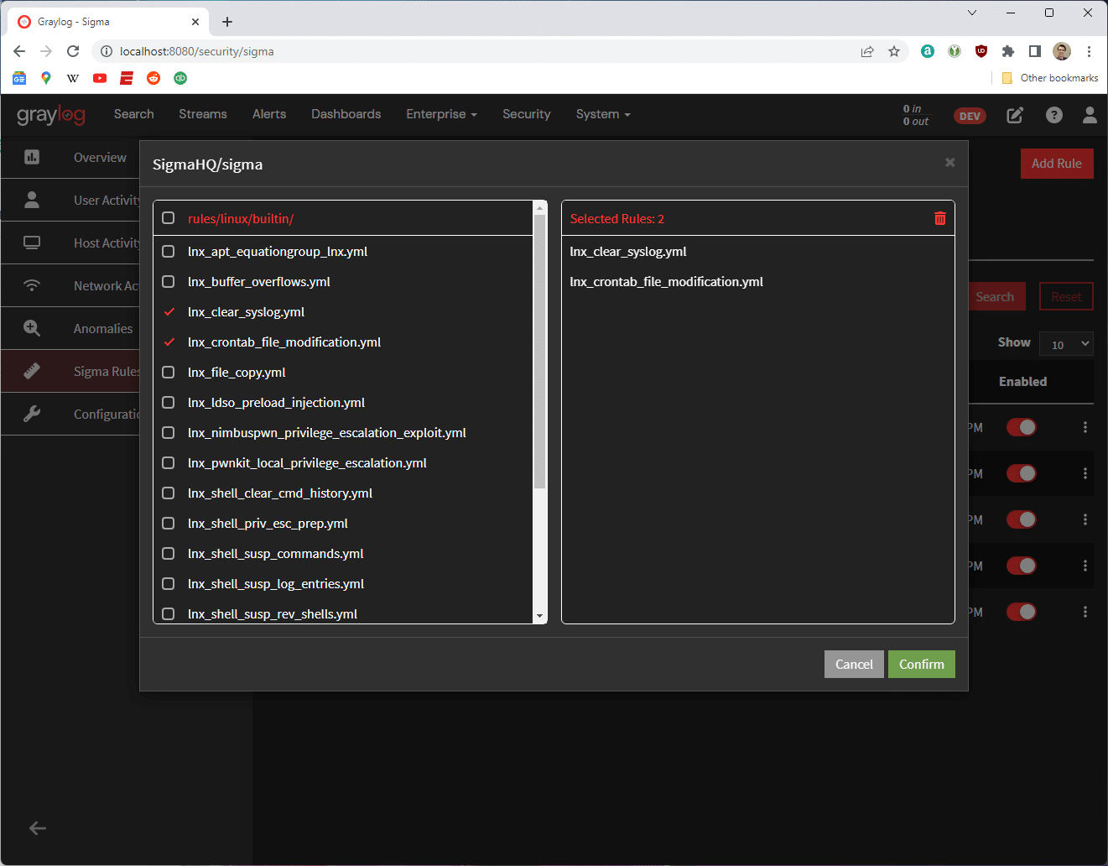Uncheck lnx_clear_syslog.yml rule
1108x866 pixels.
click(169, 312)
